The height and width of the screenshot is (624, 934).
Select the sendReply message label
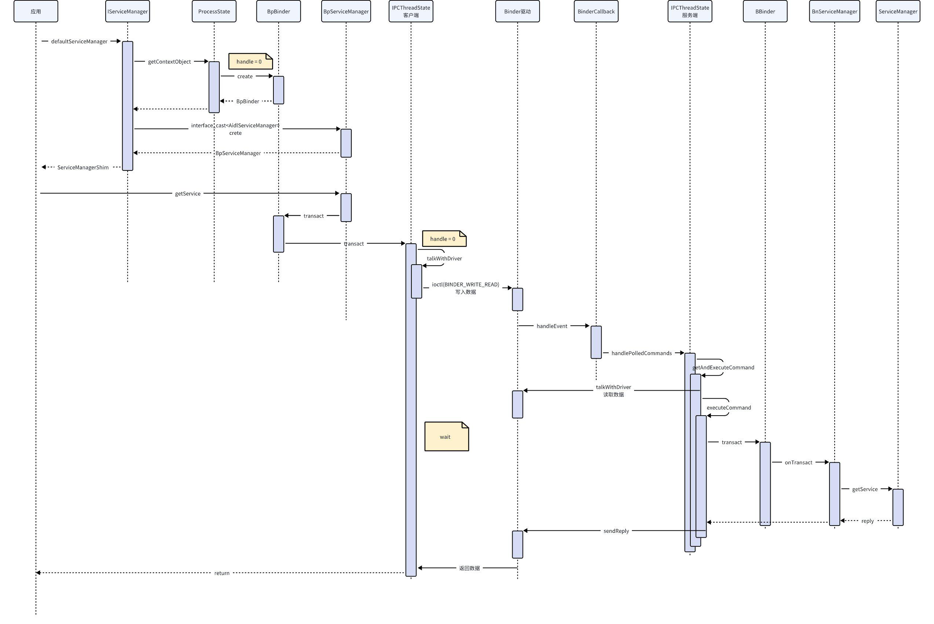pyautogui.click(x=616, y=531)
